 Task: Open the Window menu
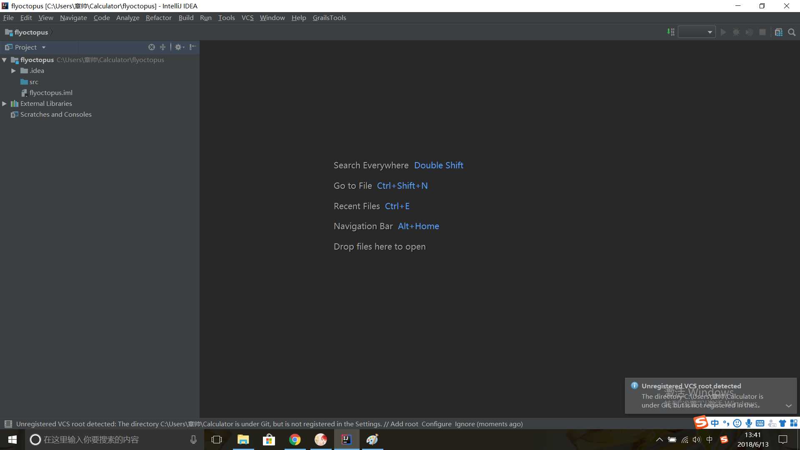click(272, 17)
